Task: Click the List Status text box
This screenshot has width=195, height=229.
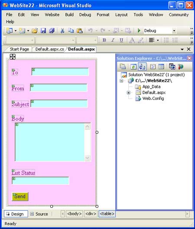Action: [x=40, y=181]
